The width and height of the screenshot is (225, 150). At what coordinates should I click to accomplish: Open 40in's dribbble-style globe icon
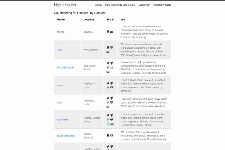pyautogui.click(x=111, y=47)
